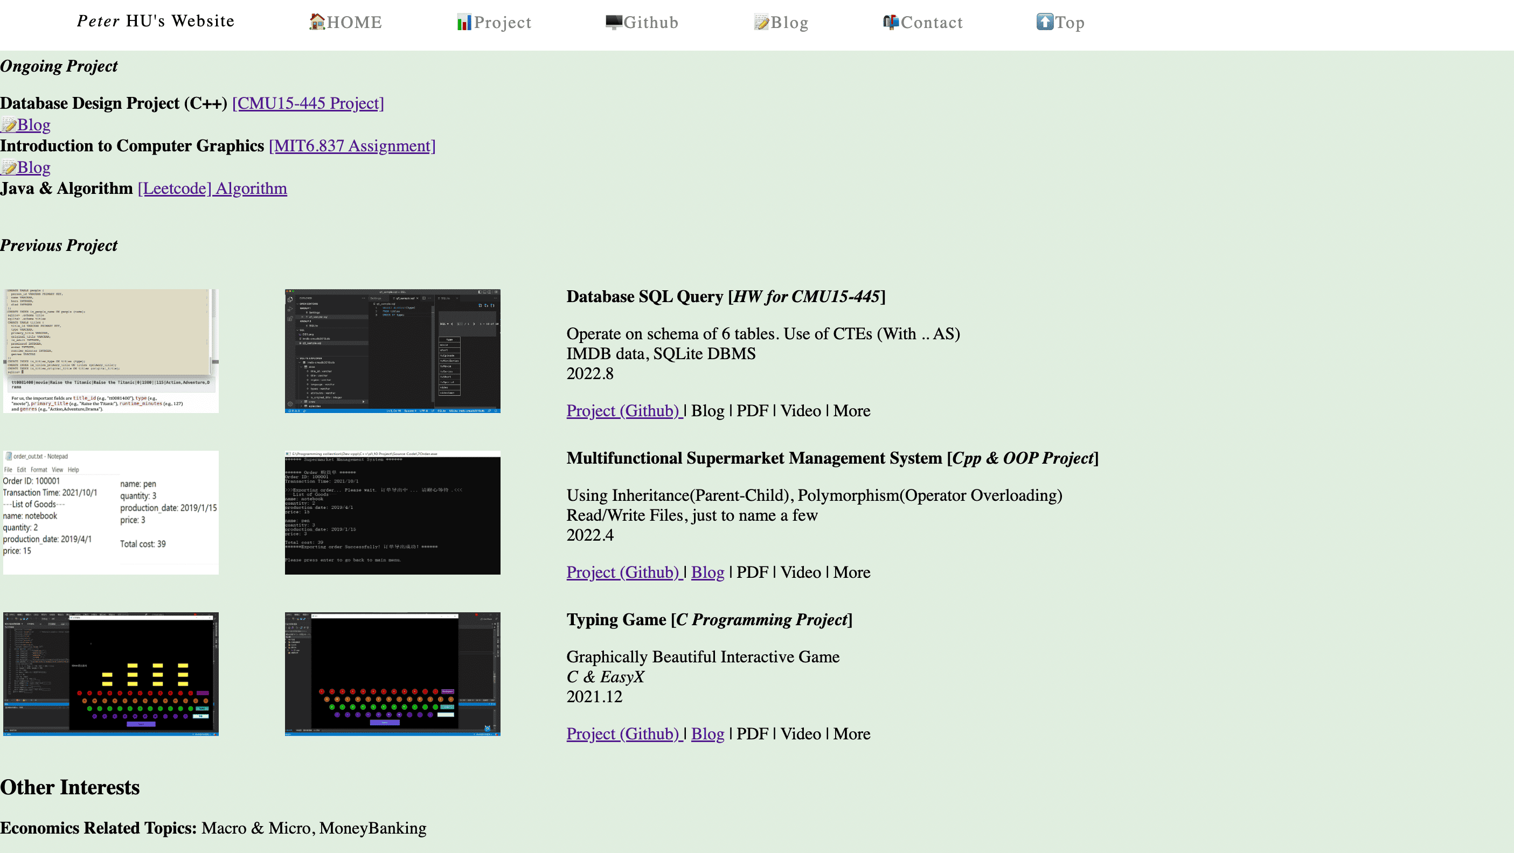The width and height of the screenshot is (1514, 853).
Task: Open Blog for Supermarket Management System
Action: (x=707, y=572)
